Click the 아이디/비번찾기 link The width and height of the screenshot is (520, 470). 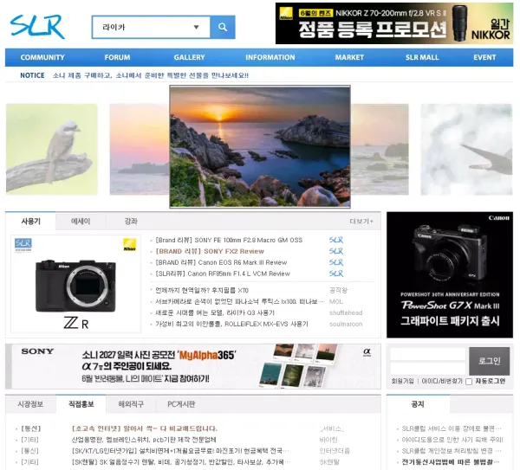click(x=442, y=381)
